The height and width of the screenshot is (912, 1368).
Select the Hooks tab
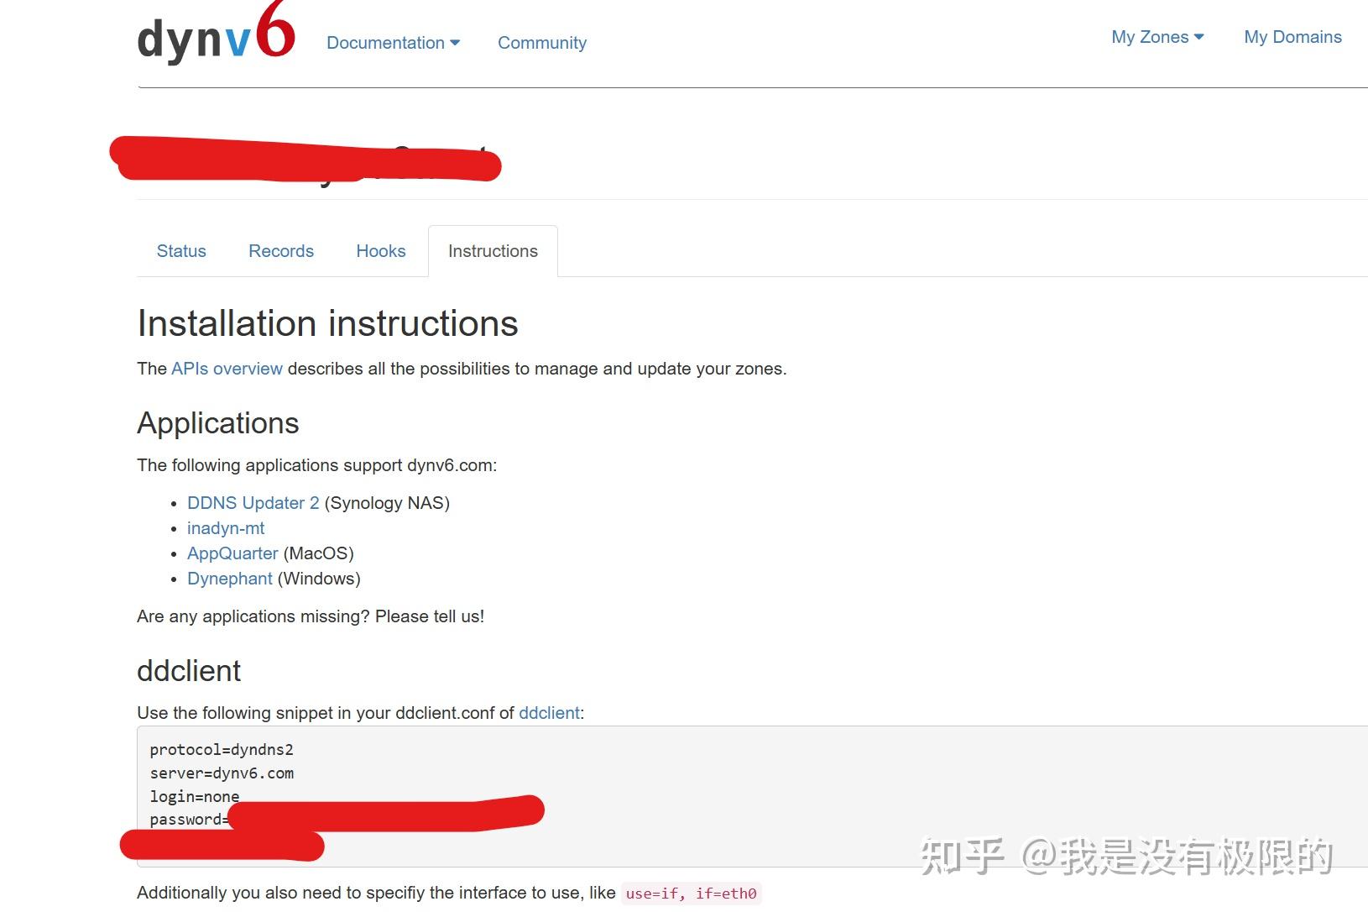click(x=381, y=250)
